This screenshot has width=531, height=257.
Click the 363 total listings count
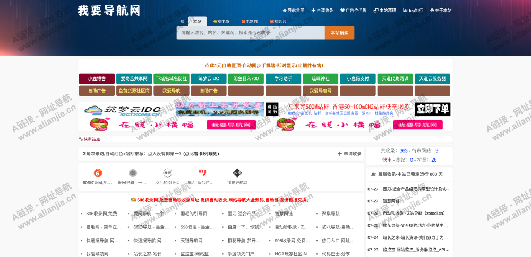coord(404,150)
